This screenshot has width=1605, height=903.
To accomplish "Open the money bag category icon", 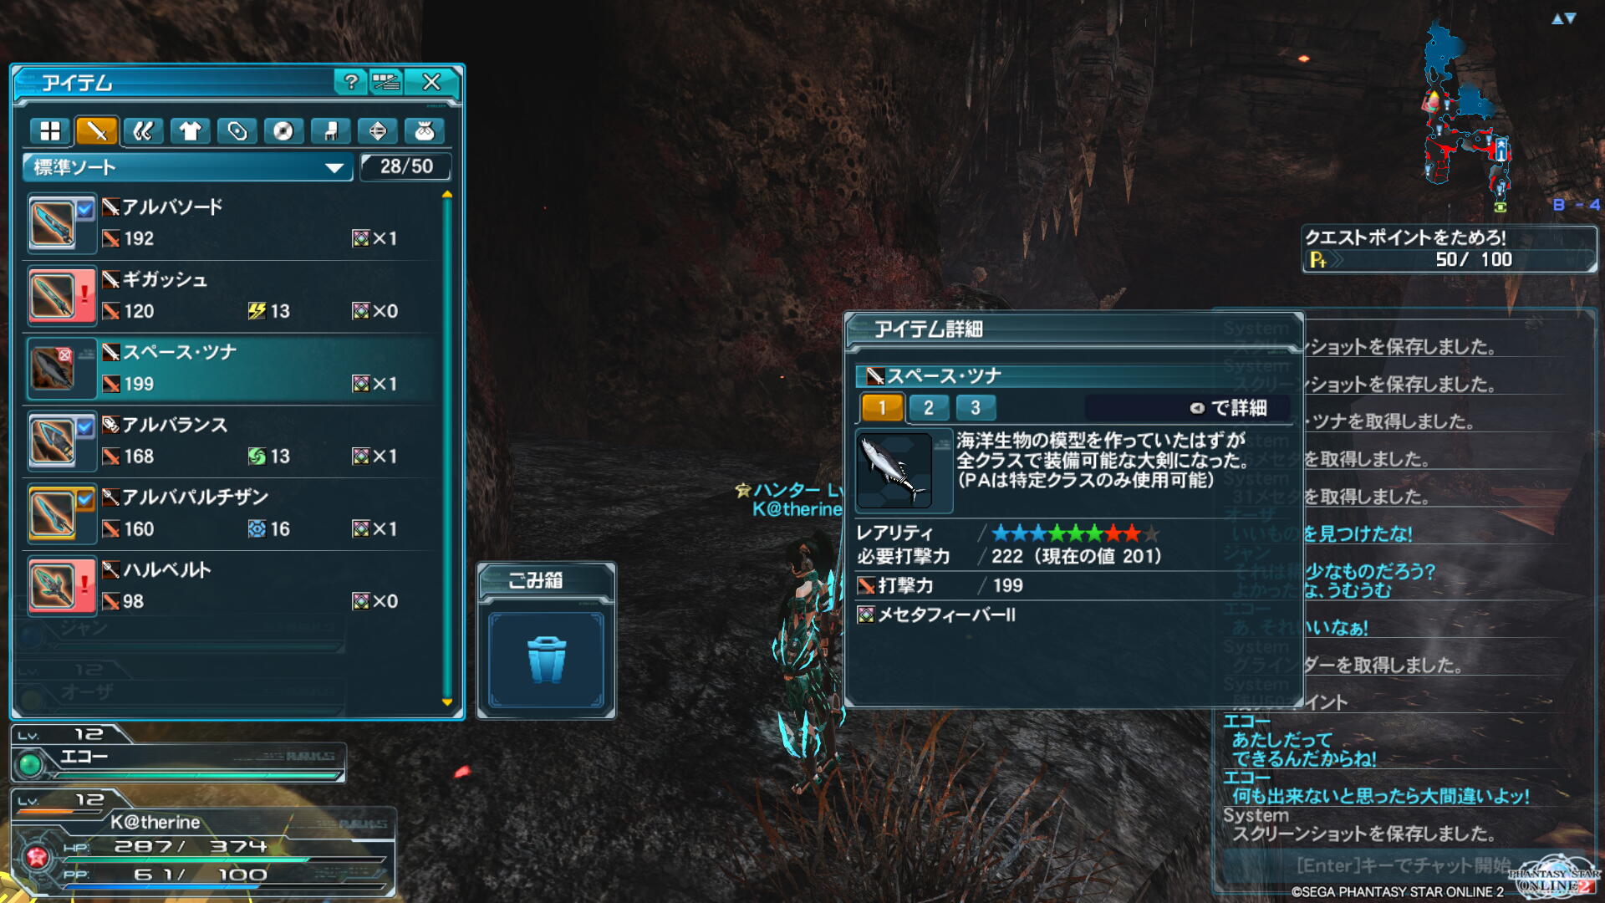I will tap(425, 131).
